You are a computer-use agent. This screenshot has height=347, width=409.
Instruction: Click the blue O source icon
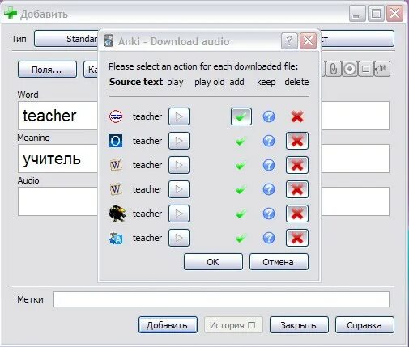point(116,141)
